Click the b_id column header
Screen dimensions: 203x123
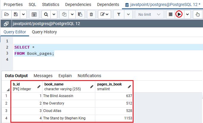[27, 87]
